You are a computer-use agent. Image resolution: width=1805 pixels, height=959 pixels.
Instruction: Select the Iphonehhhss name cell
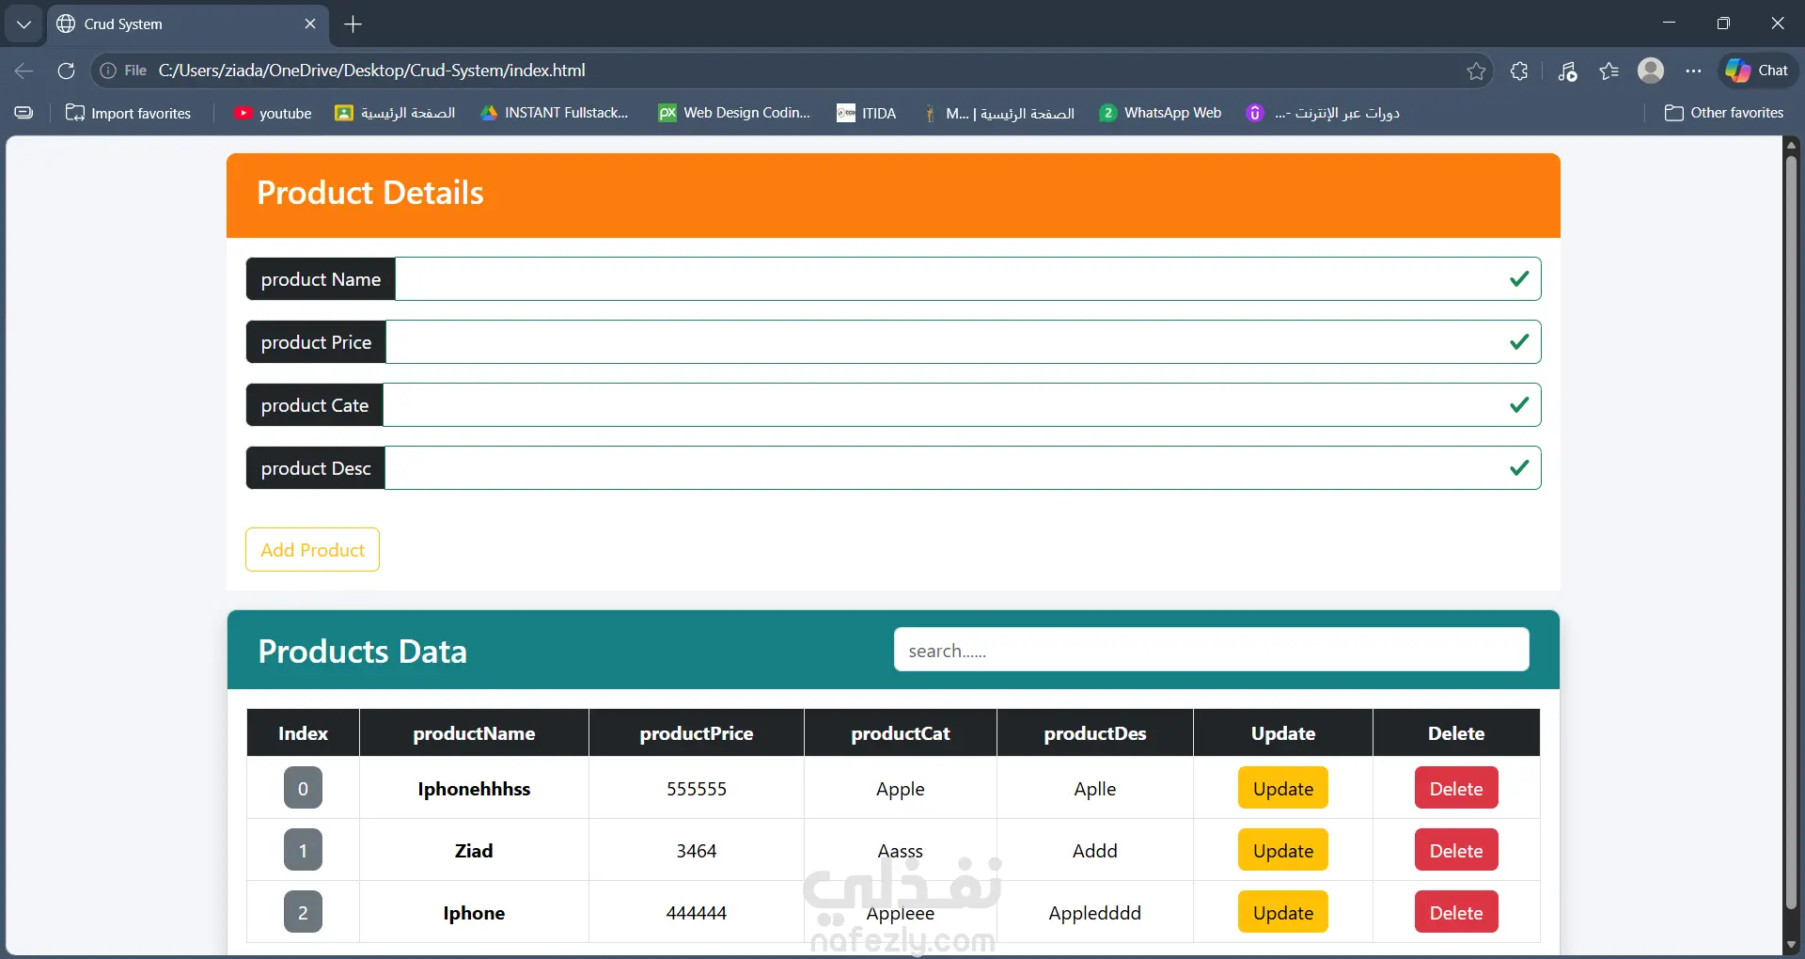[474, 789]
